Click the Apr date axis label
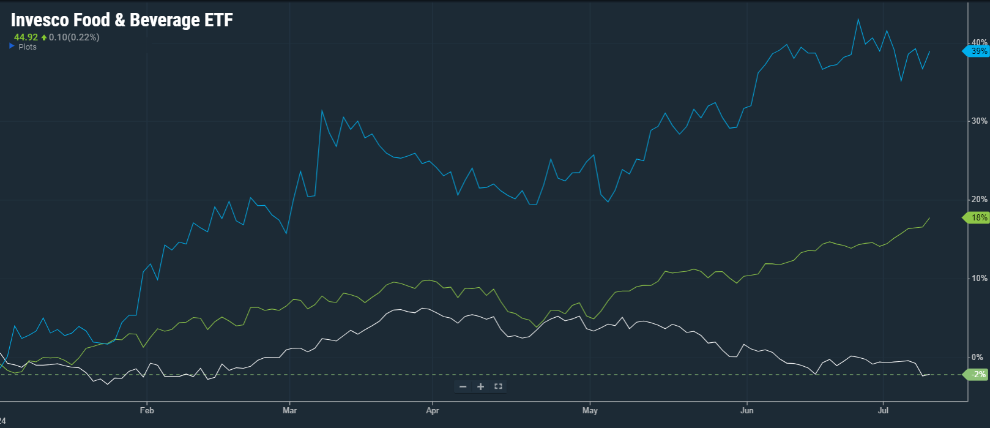Screen dimensions: 990x428 pyautogui.click(x=433, y=410)
